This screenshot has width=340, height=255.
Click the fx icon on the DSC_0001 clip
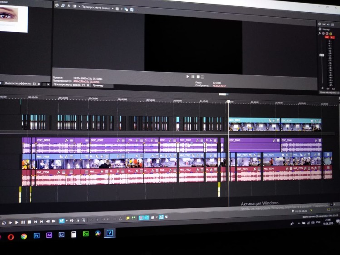tap(66, 140)
